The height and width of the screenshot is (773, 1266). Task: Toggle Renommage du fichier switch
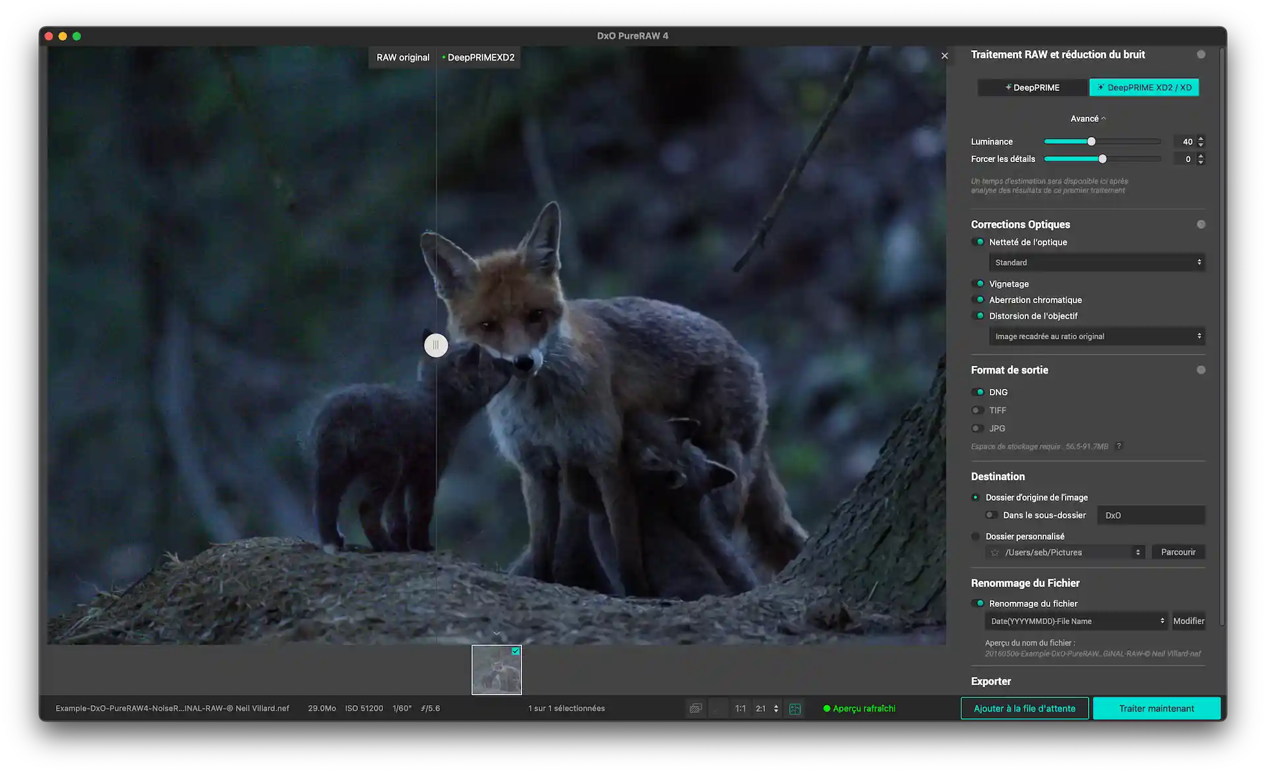pyautogui.click(x=978, y=603)
